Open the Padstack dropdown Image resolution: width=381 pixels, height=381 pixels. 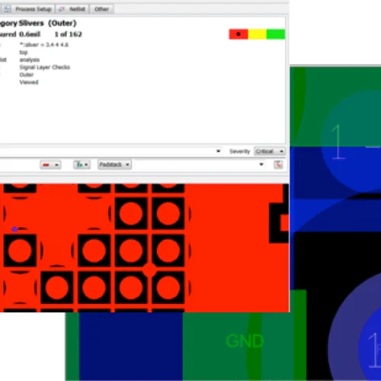click(114, 165)
